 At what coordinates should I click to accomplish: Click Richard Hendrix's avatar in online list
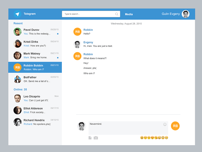point(17,122)
